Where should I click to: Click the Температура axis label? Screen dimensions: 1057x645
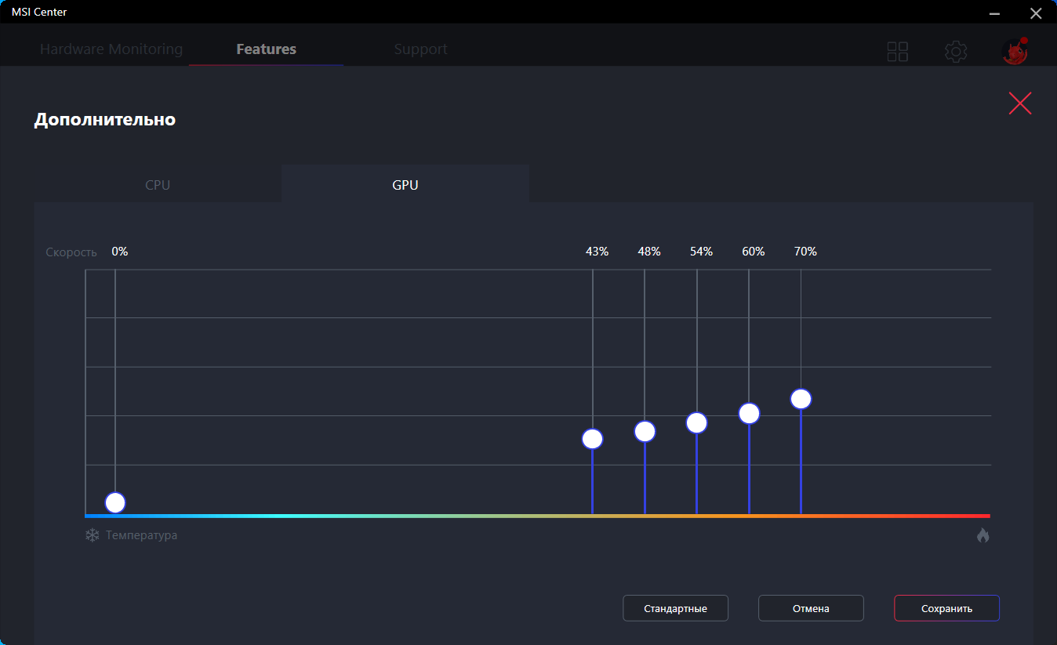(142, 535)
